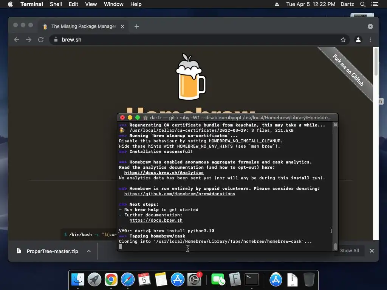
Task: Open Trash from the Dock
Action: click(x=309, y=280)
